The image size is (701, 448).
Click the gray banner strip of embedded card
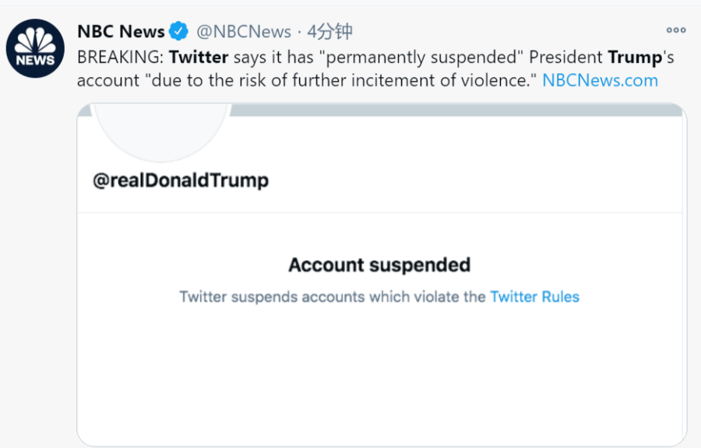pos(456,110)
